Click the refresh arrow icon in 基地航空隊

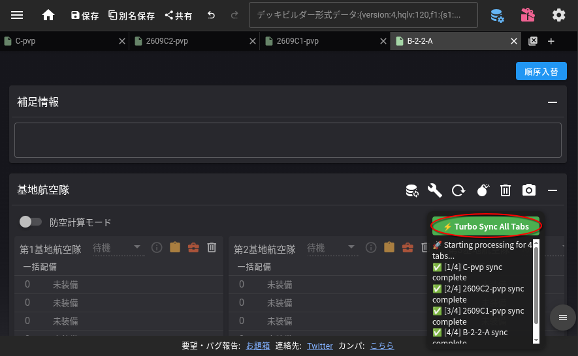458,190
